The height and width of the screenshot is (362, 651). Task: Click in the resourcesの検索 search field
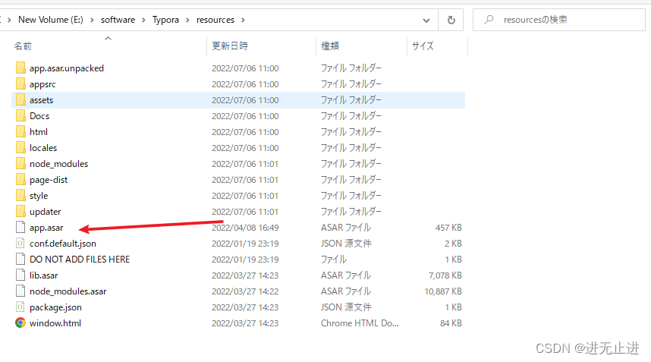pos(559,20)
